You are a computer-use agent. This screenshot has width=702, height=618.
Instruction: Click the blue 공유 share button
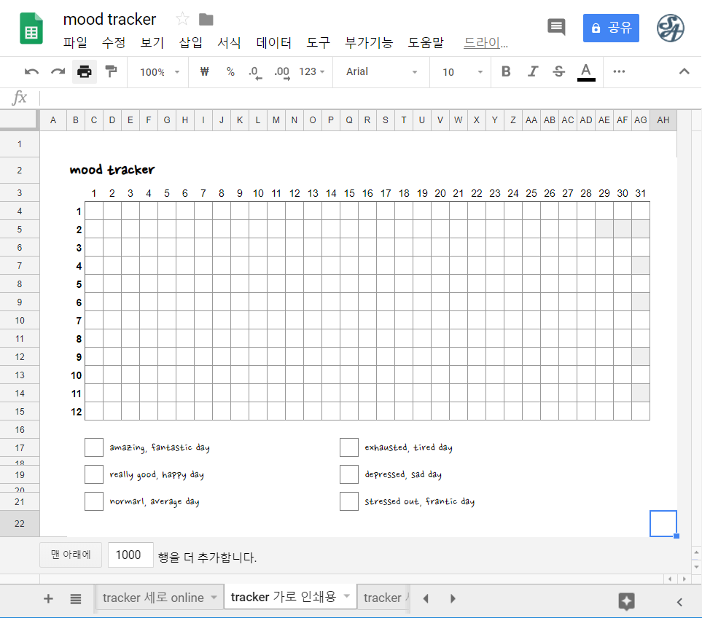pyautogui.click(x=611, y=28)
